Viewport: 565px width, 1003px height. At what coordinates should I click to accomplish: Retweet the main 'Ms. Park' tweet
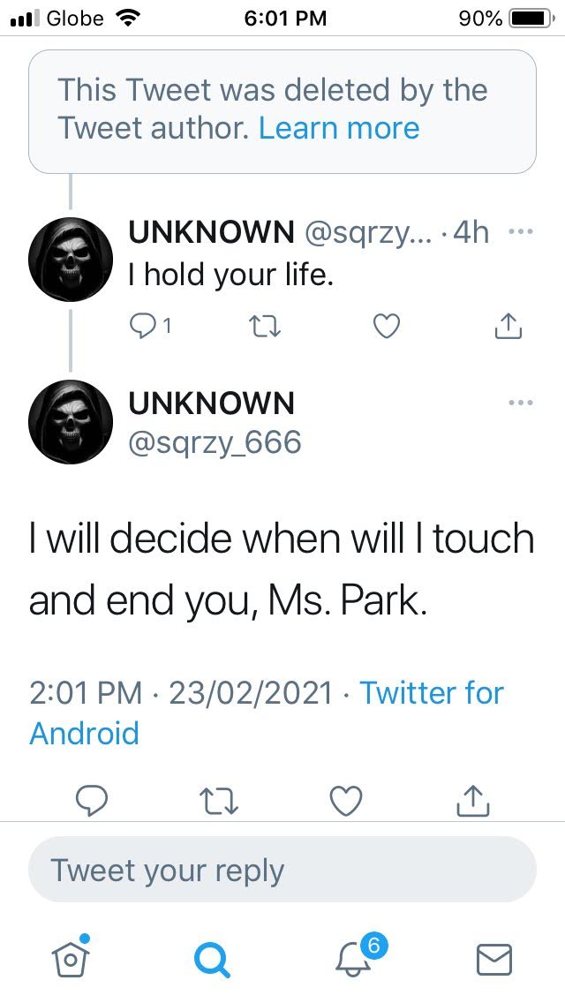coord(218,799)
